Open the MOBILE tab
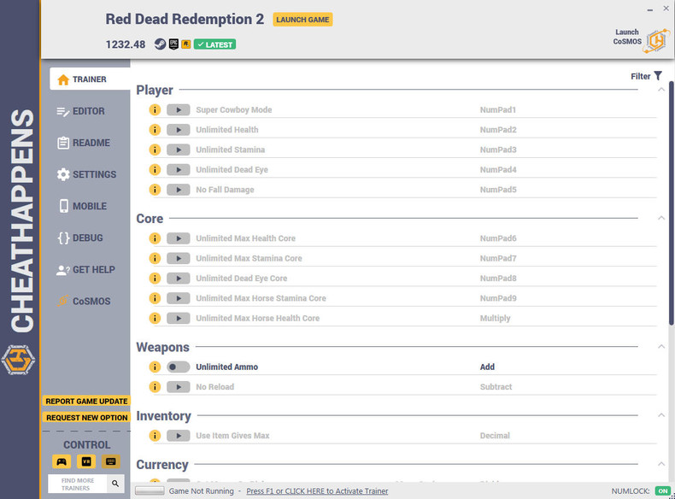 tap(82, 206)
